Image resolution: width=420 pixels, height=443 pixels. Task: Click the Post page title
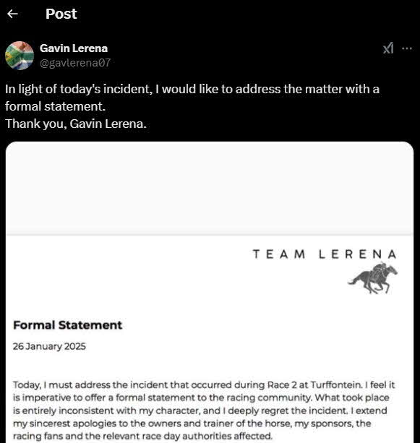coord(61,14)
